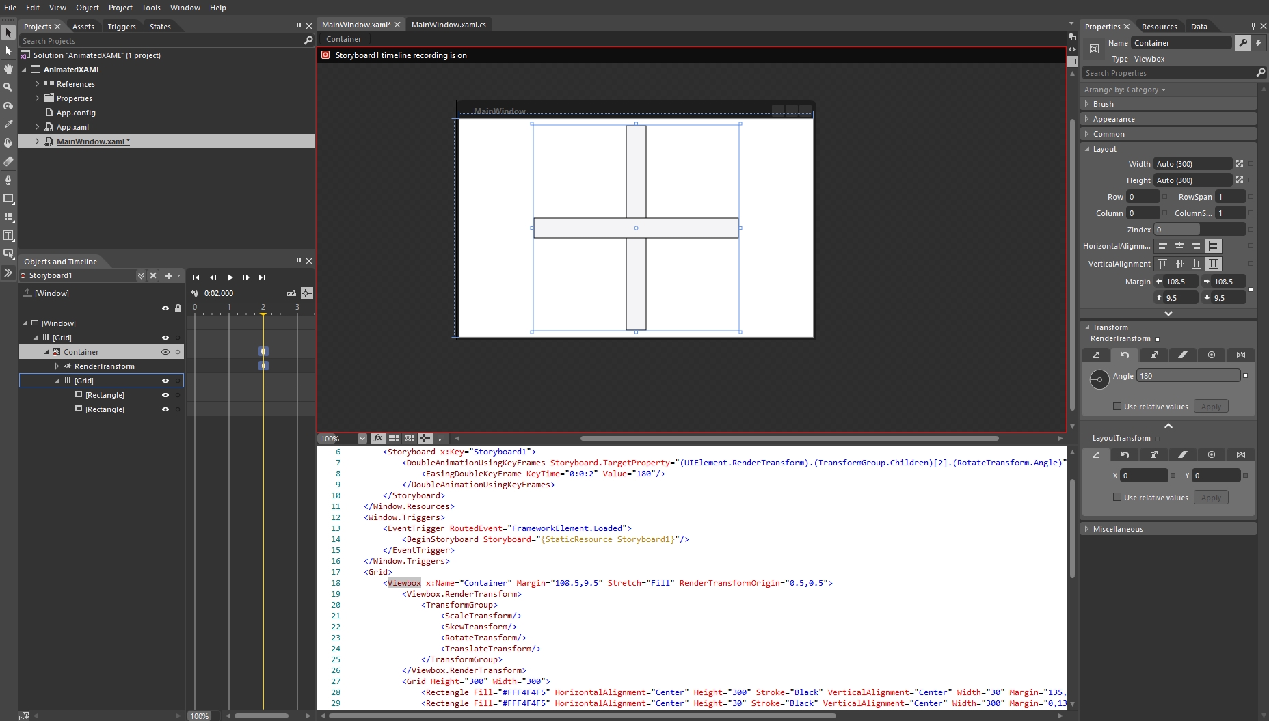The image size is (1269, 721).
Task: Toggle effect rendering with the fx button
Action: click(378, 438)
